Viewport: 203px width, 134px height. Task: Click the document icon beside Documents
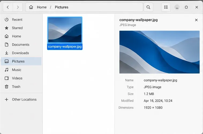tap(7, 45)
